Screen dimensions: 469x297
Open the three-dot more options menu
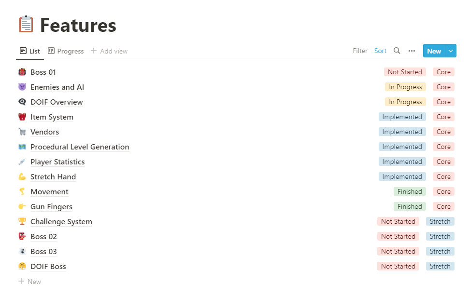click(x=412, y=51)
